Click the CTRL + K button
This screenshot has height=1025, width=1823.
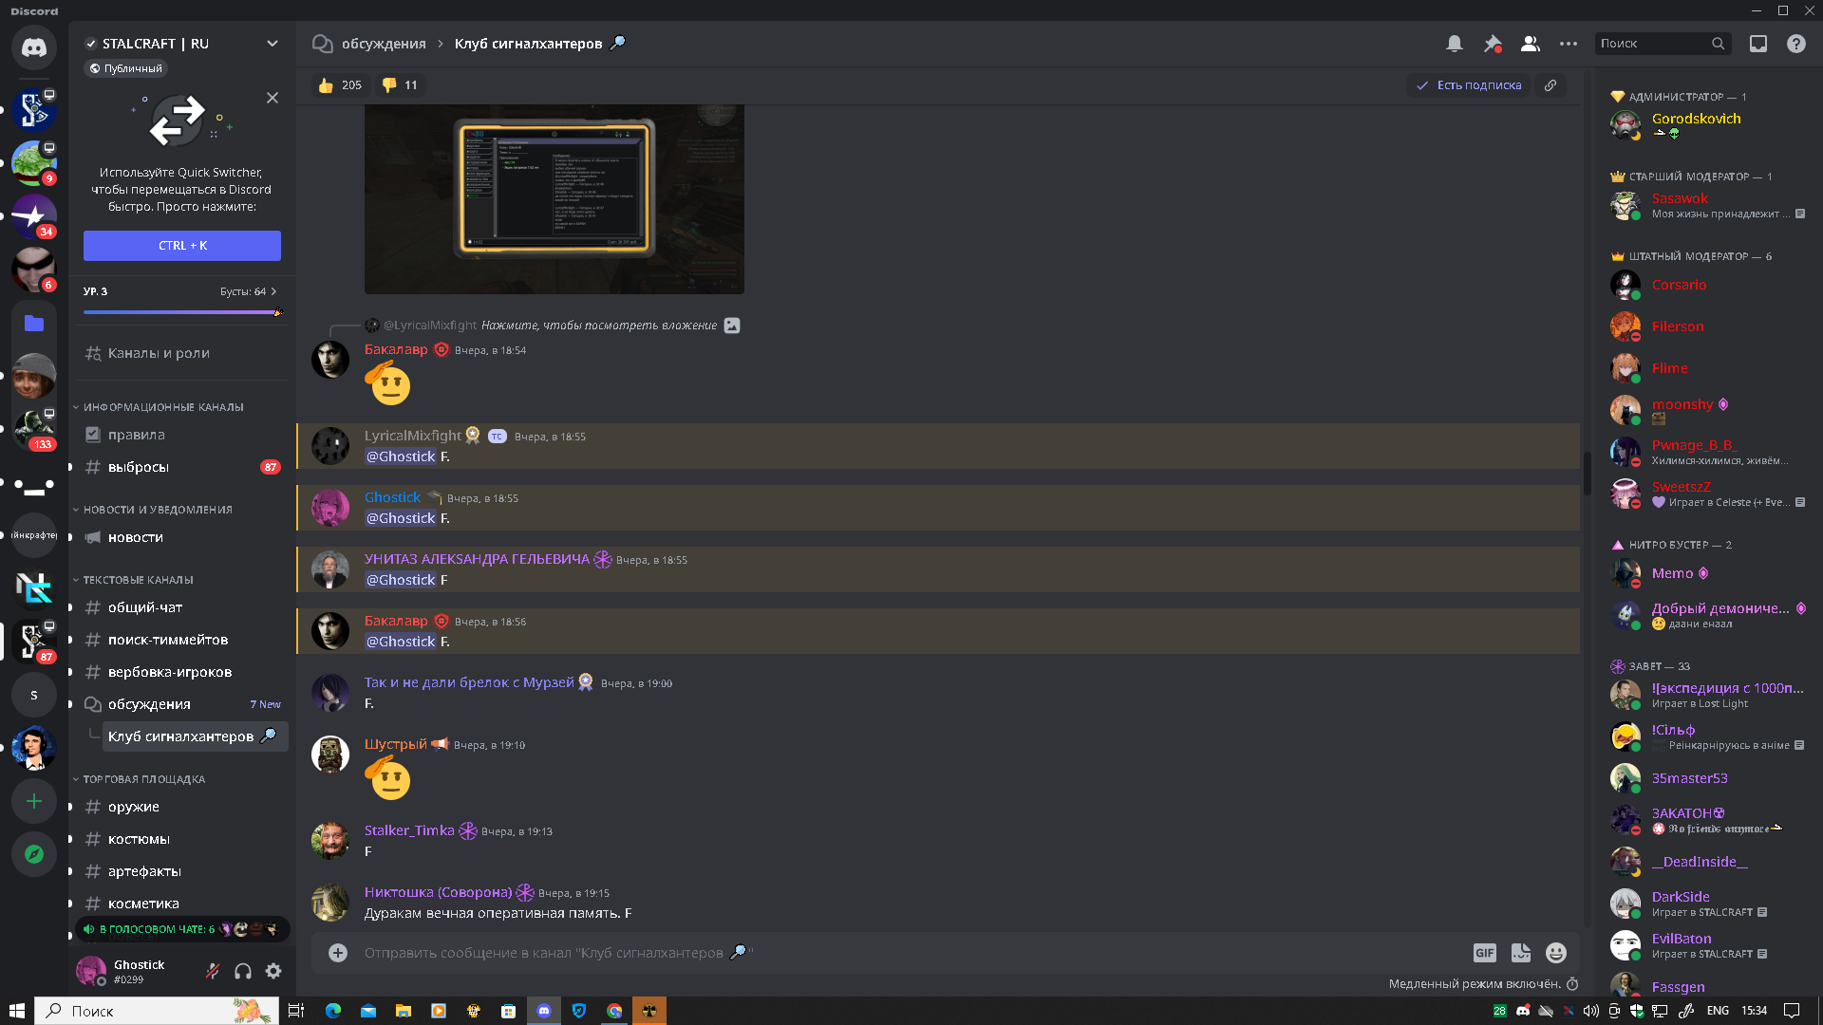point(181,246)
